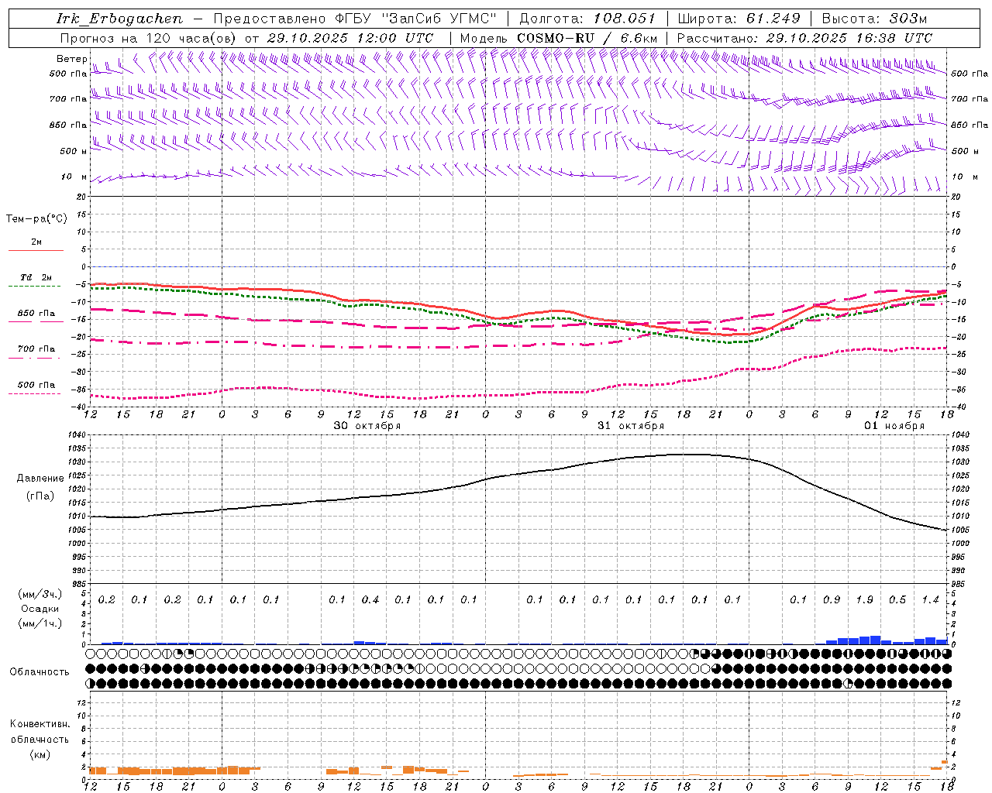The height and width of the screenshot is (793, 992).
Task: Click the Рассчитано: 29.10.2025 16:38 UTC timestamp
Action: [x=804, y=38]
